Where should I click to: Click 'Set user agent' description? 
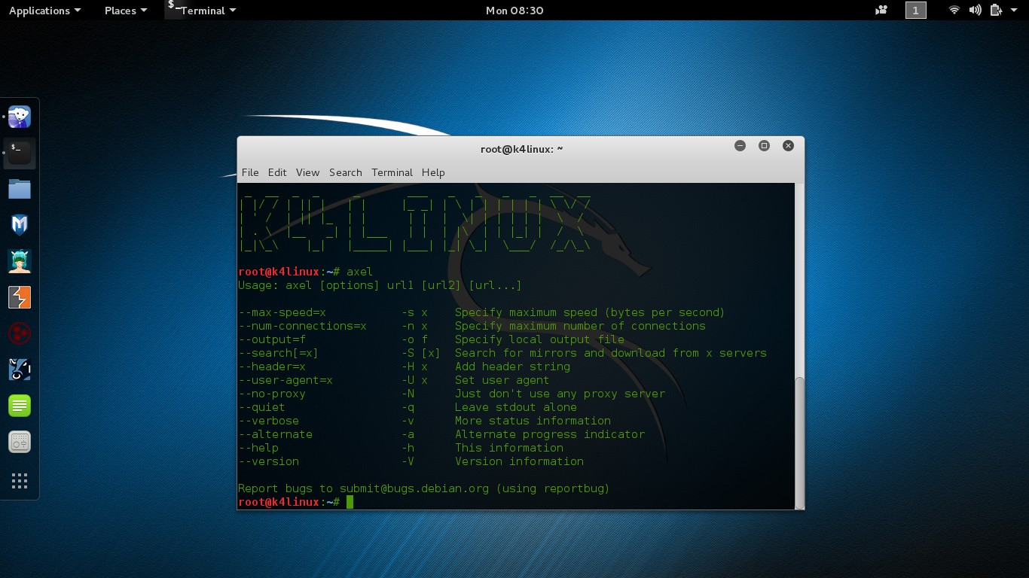click(502, 380)
